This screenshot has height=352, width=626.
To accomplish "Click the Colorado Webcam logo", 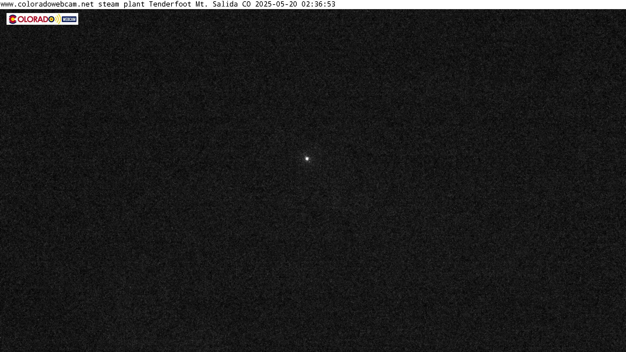I will (x=42, y=19).
